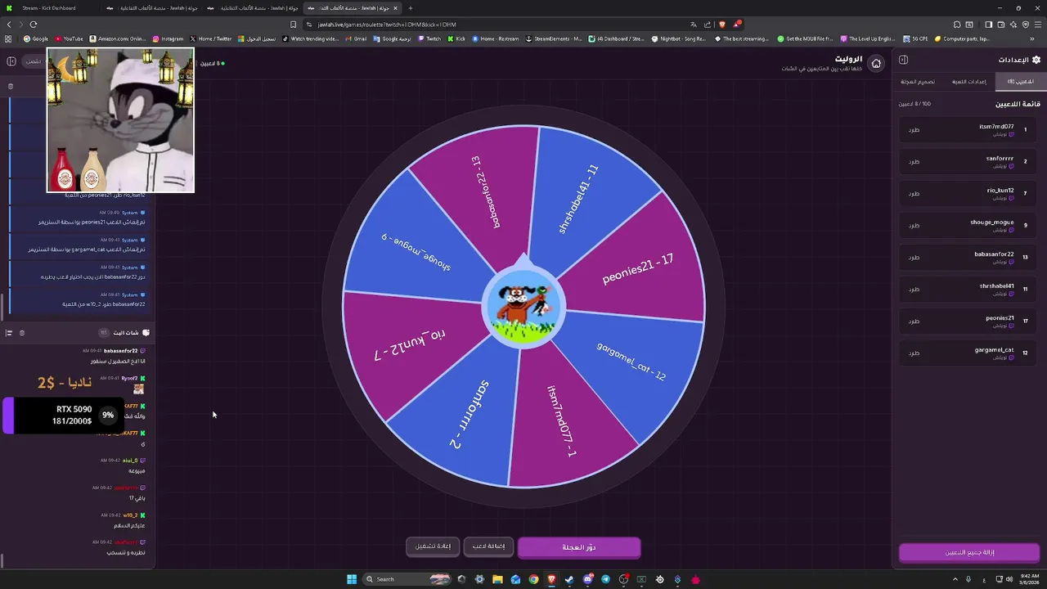The height and width of the screenshot is (589, 1047).
Task: Toggle the left chat sidebar collapse icon
Action: [11, 61]
